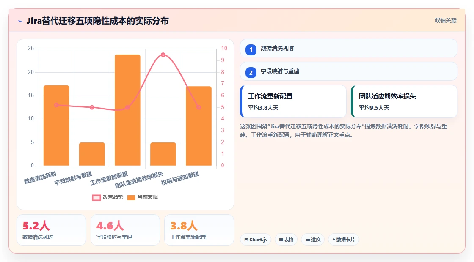Click the line data point on 字段映射与重建
The width and height of the screenshot is (474, 262).
[92, 107]
